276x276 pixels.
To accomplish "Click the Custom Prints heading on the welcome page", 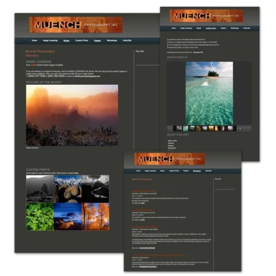I will click(x=38, y=170).
